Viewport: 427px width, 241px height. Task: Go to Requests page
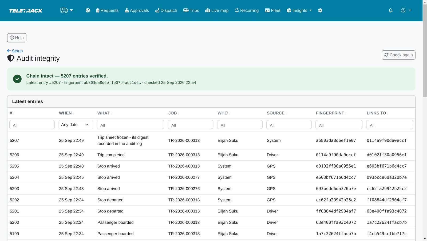click(107, 10)
